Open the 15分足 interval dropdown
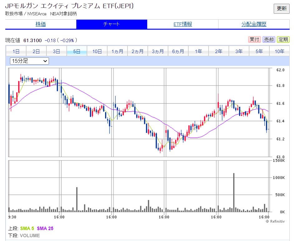 29,61
